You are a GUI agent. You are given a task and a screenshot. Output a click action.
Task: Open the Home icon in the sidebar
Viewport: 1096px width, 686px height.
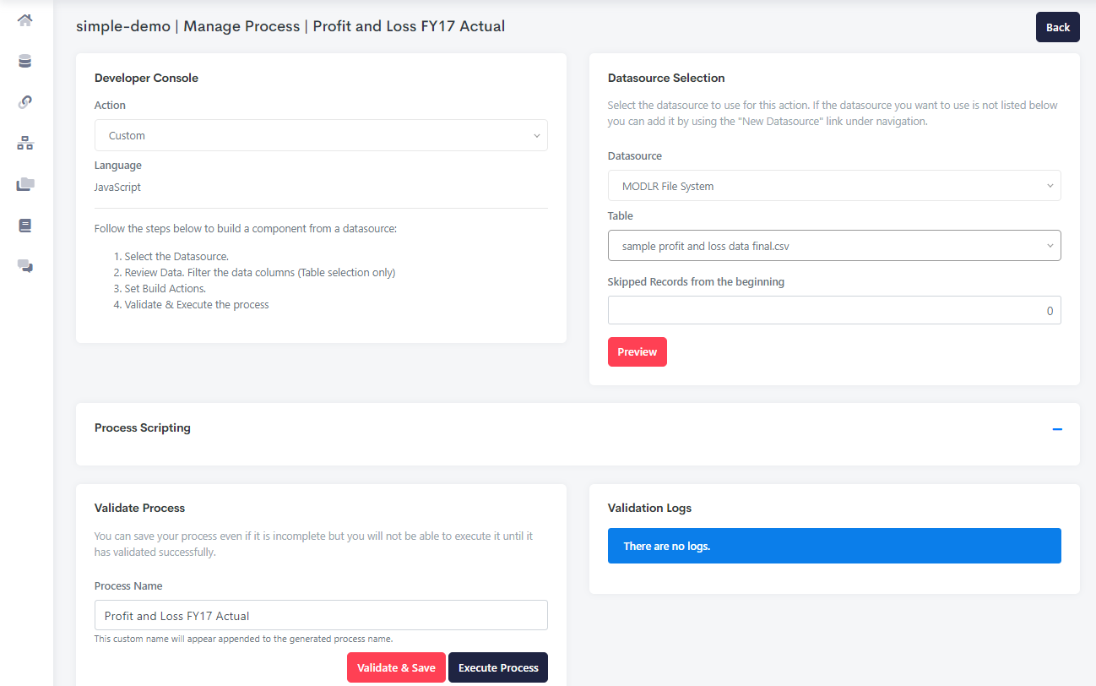(x=24, y=19)
